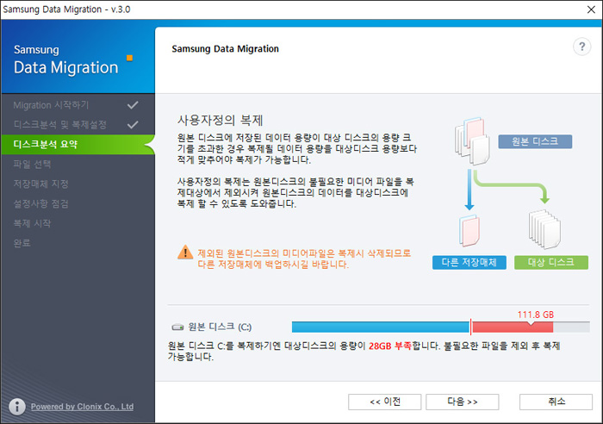Proceed with the 다음 >> button
Image resolution: width=603 pixels, height=424 pixels.
(x=463, y=402)
